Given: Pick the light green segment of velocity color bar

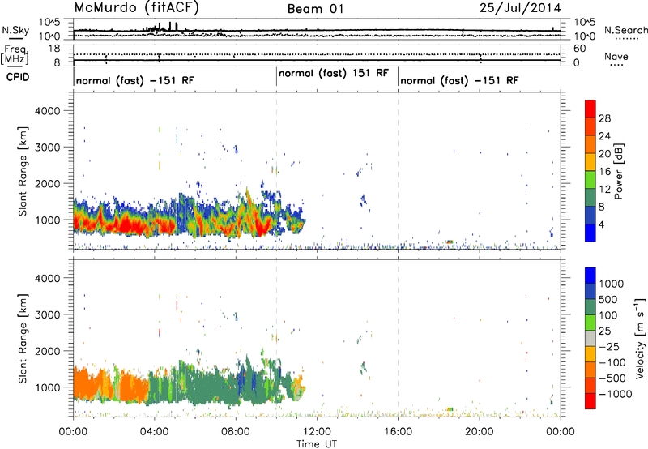Looking at the screenshot, I should 590,322.
